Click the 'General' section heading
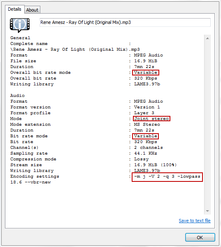The height and width of the screenshot is (247, 221). pyautogui.click(x=20, y=38)
